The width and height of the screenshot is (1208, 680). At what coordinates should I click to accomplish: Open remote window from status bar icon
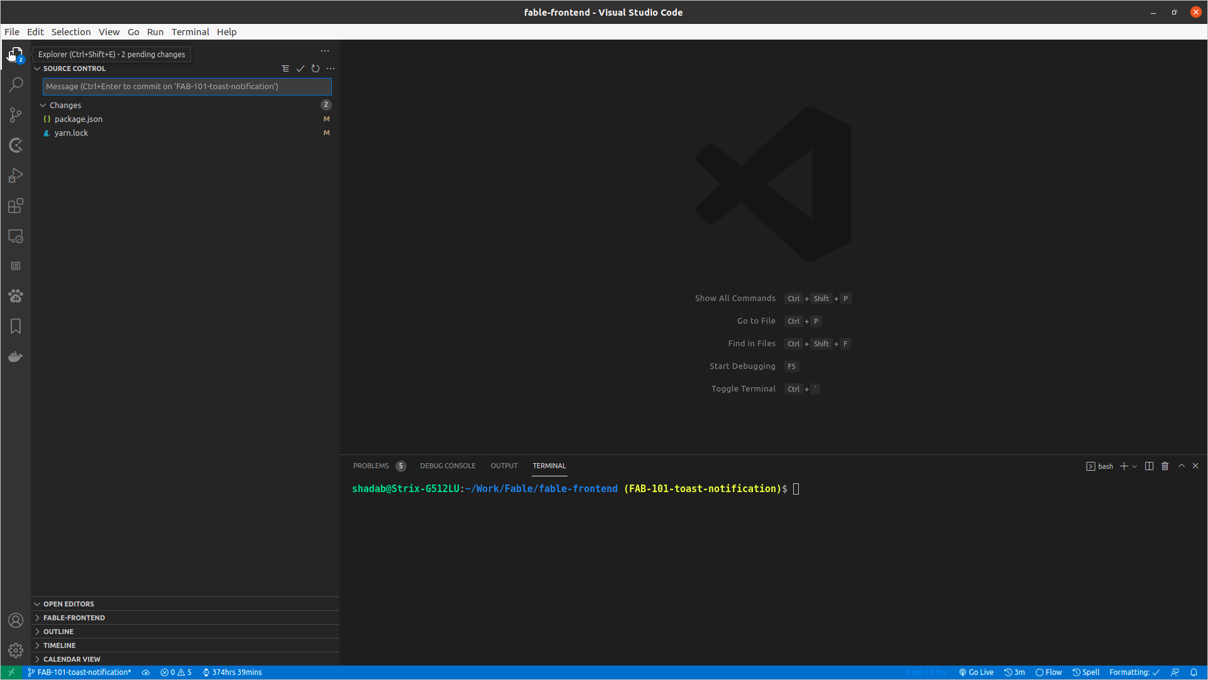tap(11, 672)
